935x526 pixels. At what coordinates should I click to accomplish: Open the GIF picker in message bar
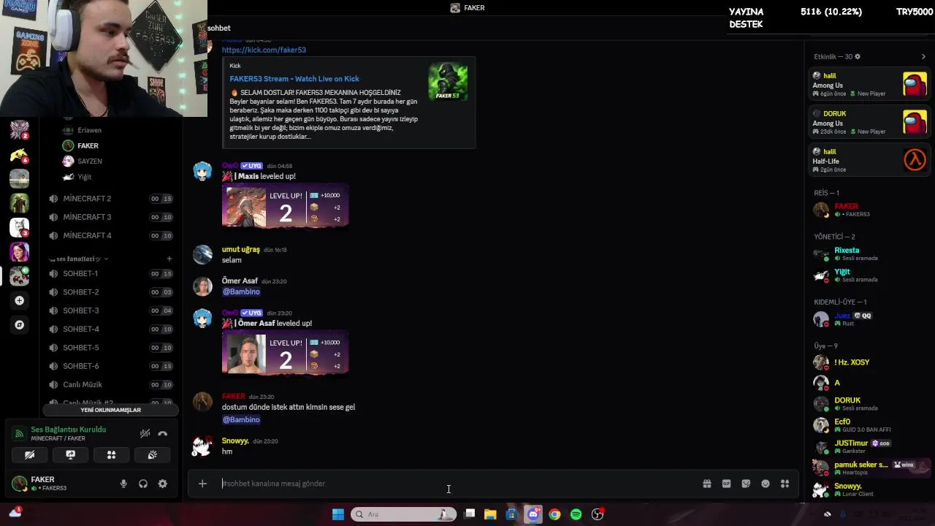(x=726, y=484)
